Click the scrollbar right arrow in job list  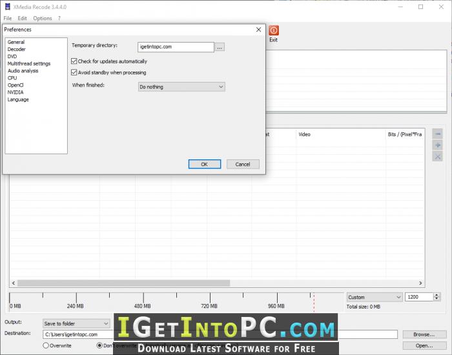click(420, 283)
